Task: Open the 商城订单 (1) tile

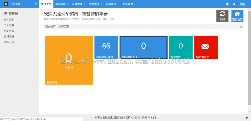Action: (144, 47)
